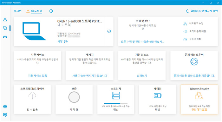Click the refresh icon for 업데이트 및 메시지 확인
Screen dimensions: 222x122
click(187, 11)
